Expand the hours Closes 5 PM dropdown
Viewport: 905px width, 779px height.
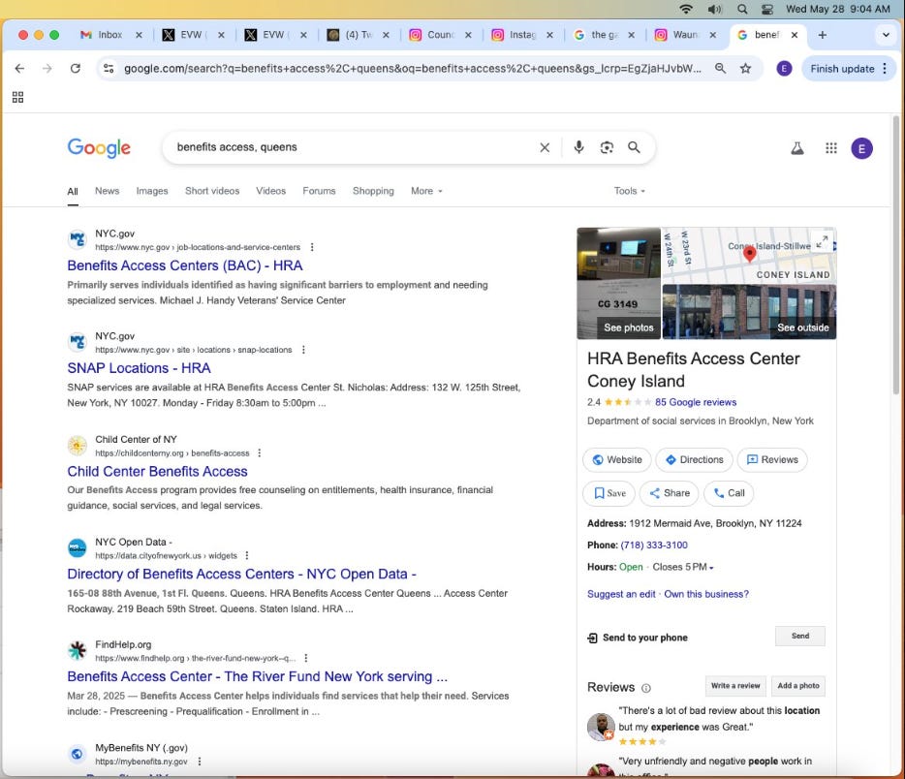[x=683, y=567]
